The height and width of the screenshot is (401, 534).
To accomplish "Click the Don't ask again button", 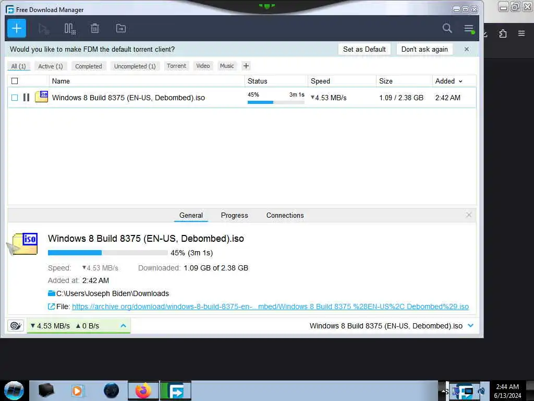I will click(424, 49).
